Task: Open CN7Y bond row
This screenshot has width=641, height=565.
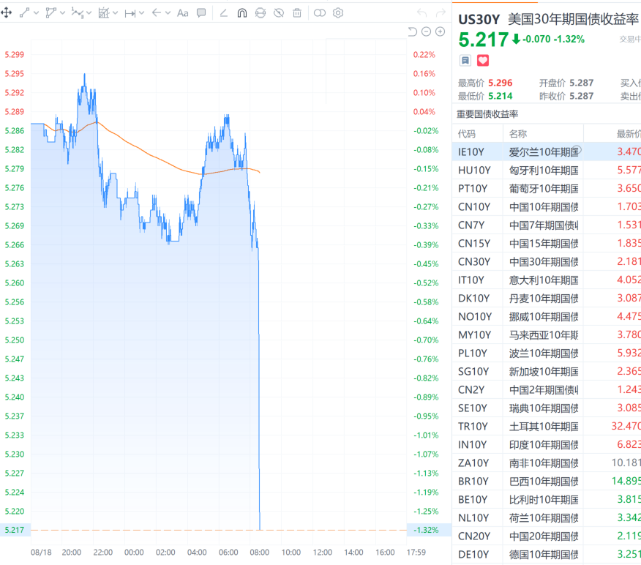Action: pyautogui.click(x=547, y=225)
